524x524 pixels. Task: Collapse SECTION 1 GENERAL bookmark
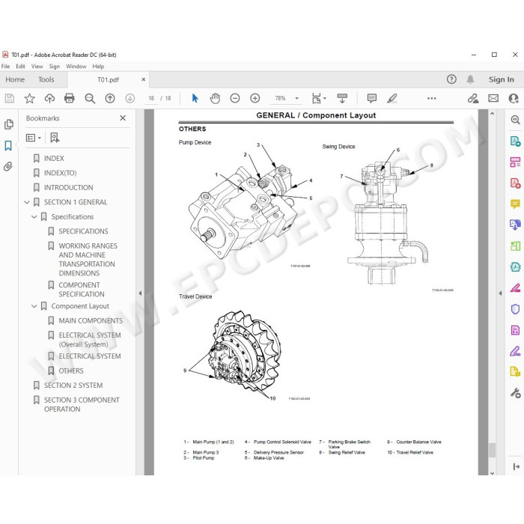(x=27, y=202)
